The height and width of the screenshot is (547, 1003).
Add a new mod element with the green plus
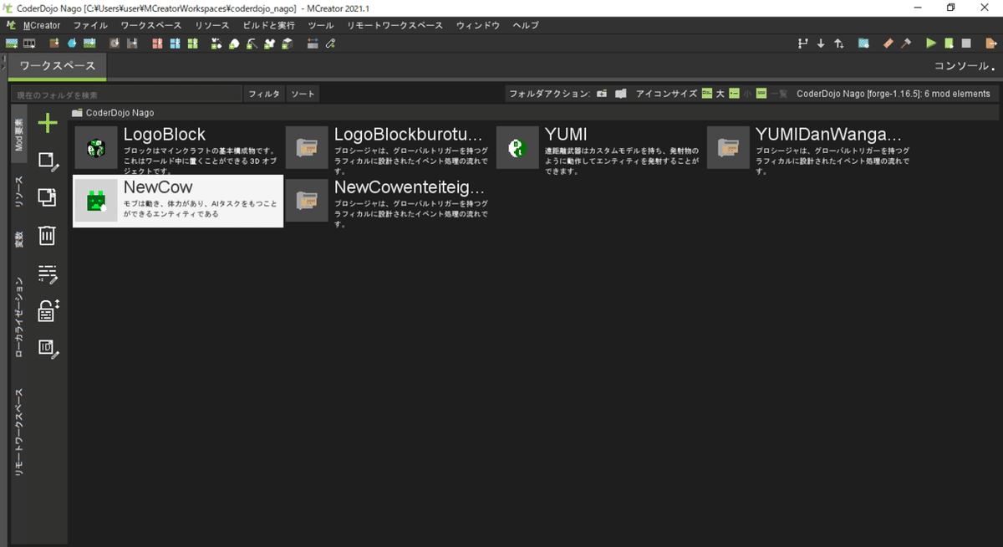tap(47, 123)
